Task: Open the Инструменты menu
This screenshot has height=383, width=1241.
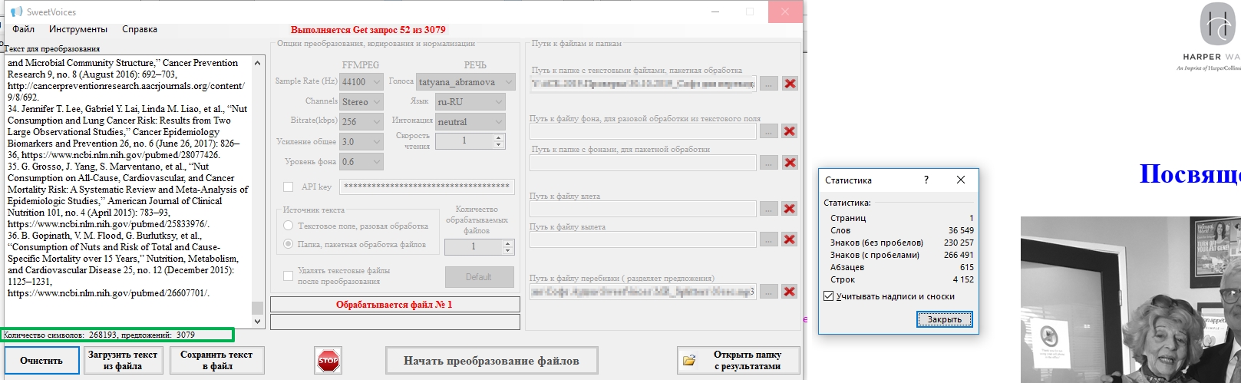Action: pos(78,29)
